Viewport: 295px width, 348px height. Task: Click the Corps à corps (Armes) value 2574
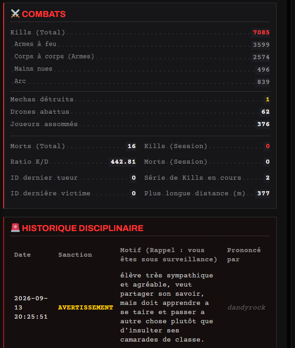[261, 57]
